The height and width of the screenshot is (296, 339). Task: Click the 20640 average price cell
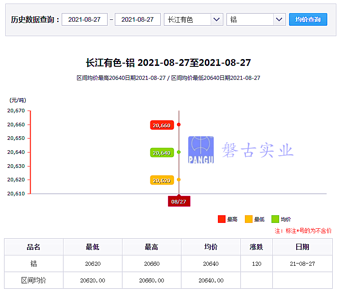click(211, 264)
